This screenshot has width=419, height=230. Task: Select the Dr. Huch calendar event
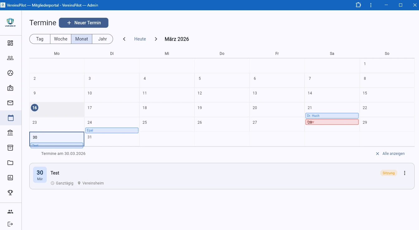point(332,116)
